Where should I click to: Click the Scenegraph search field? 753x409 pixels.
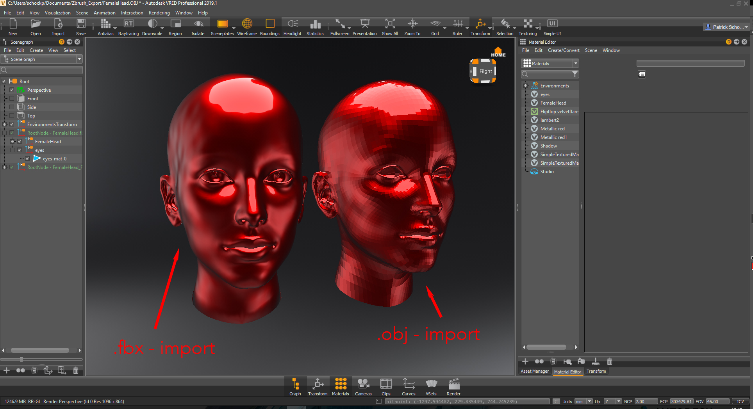42,70
